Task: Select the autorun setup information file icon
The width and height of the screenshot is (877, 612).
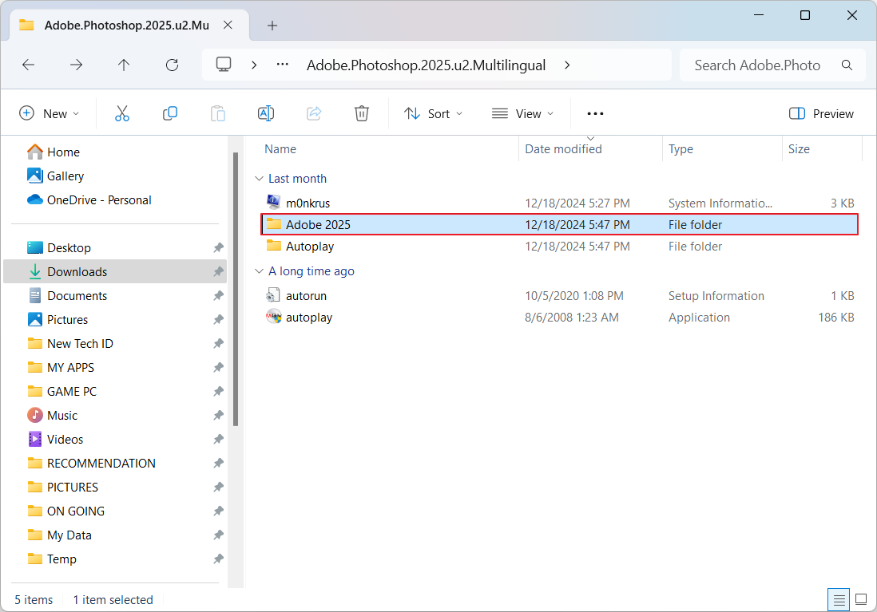Action: click(273, 295)
